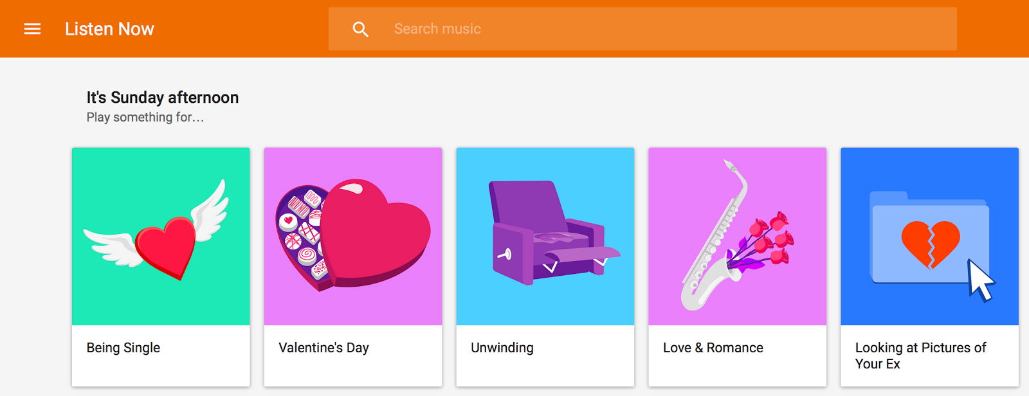Click the Being Single label
Screen dimensions: 1029x396
123,348
